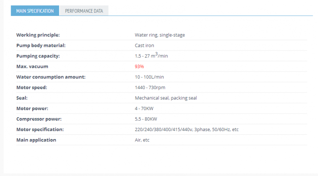This screenshot has height=176, width=318.
Task: Click the Pump body material label
Action: tap(41, 45)
